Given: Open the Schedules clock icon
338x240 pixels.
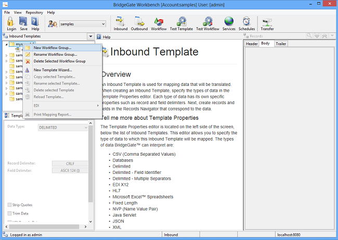Looking at the screenshot, I should pyautogui.click(x=246, y=21).
